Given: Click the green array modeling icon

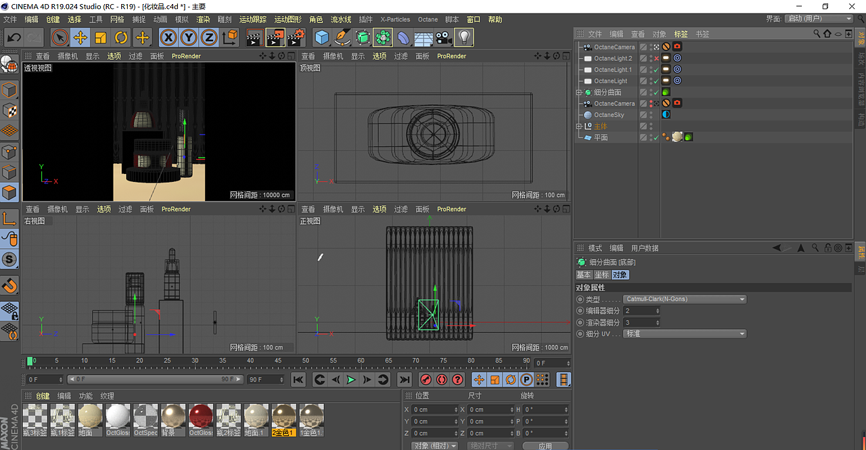Looking at the screenshot, I should coord(383,37).
